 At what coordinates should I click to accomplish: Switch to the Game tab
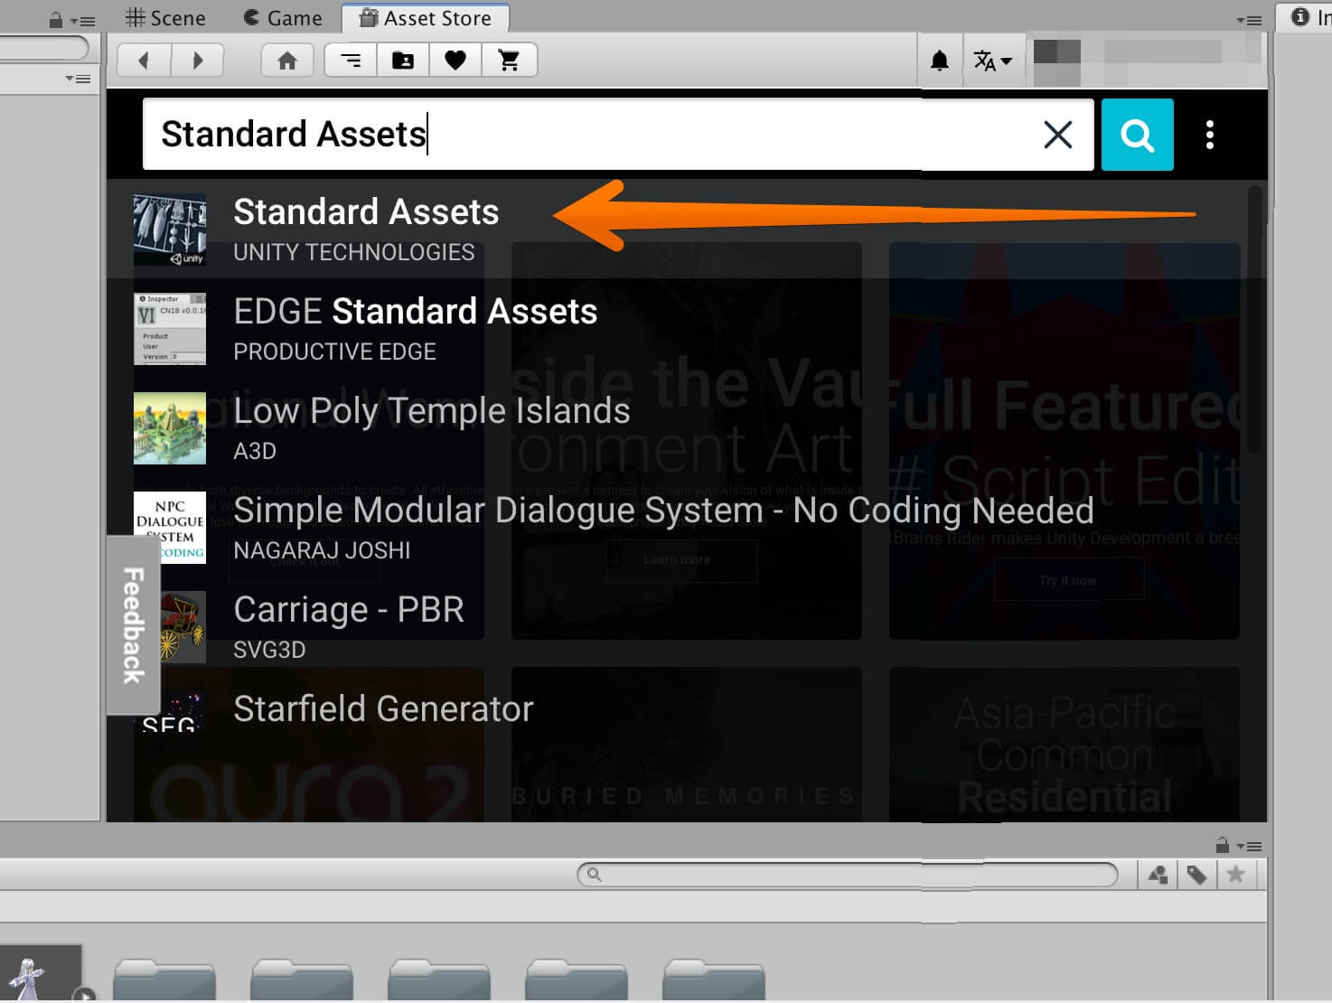tap(283, 18)
